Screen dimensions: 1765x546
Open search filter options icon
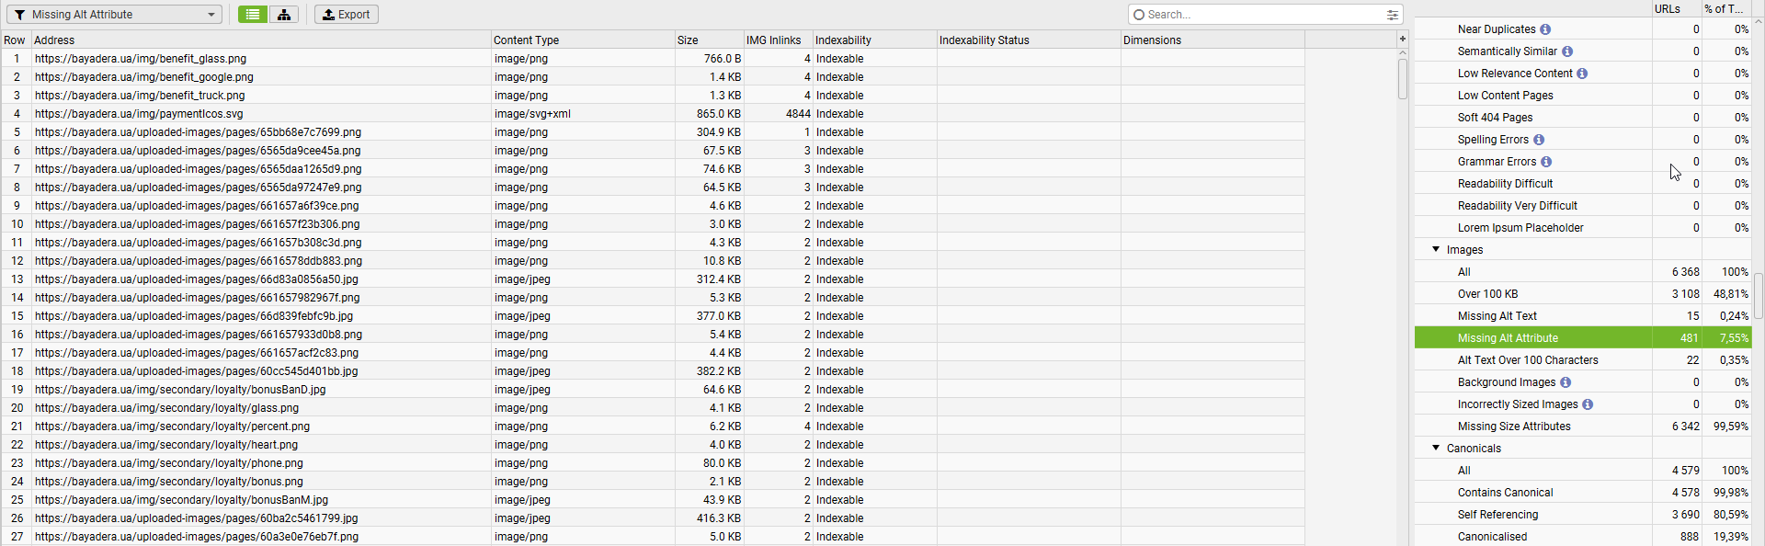(x=1393, y=15)
